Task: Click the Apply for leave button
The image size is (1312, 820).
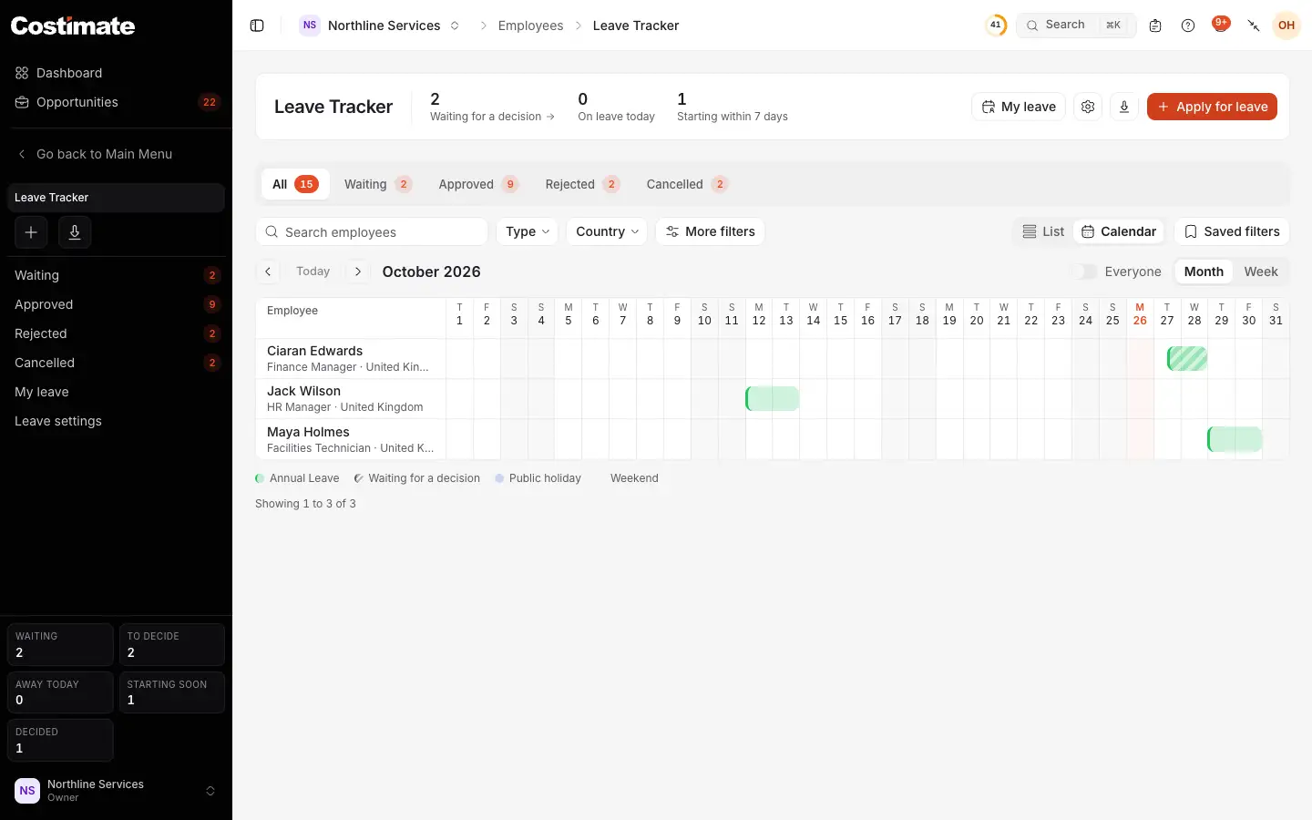Action: (x=1212, y=107)
